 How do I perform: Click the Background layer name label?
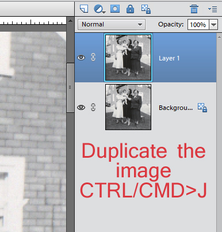click(x=175, y=108)
